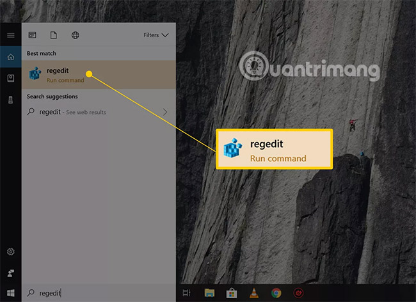Screen dimensions: 416x302
Task: Open the Filters dropdown
Action: [x=156, y=35]
